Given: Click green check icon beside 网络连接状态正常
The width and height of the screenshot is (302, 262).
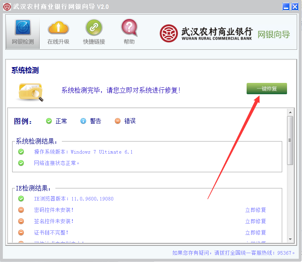Looking at the screenshot, I should (x=21, y=163).
